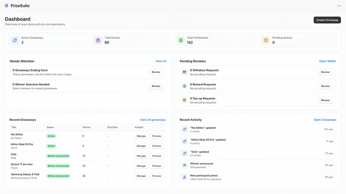This screenshot has width=346, height=194.
Task: Click the Winner Announced badge for iphone 17 pro max
Action: pos(58,166)
